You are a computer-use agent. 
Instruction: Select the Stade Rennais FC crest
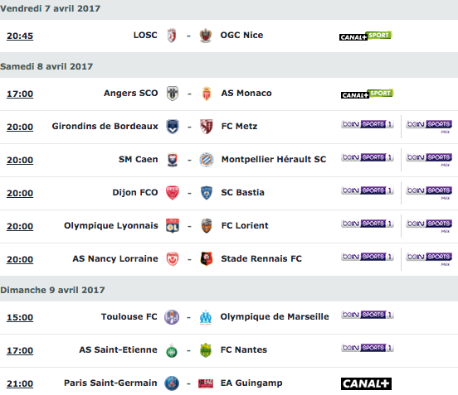pyautogui.click(x=207, y=259)
